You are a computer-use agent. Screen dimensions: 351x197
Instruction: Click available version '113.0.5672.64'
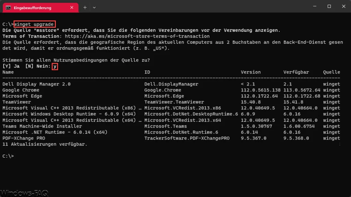coord(302,90)
